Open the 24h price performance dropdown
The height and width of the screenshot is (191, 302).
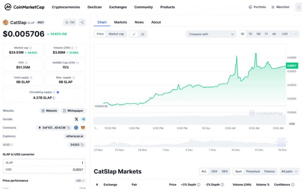pyautogui.click(x=80, y=181)
